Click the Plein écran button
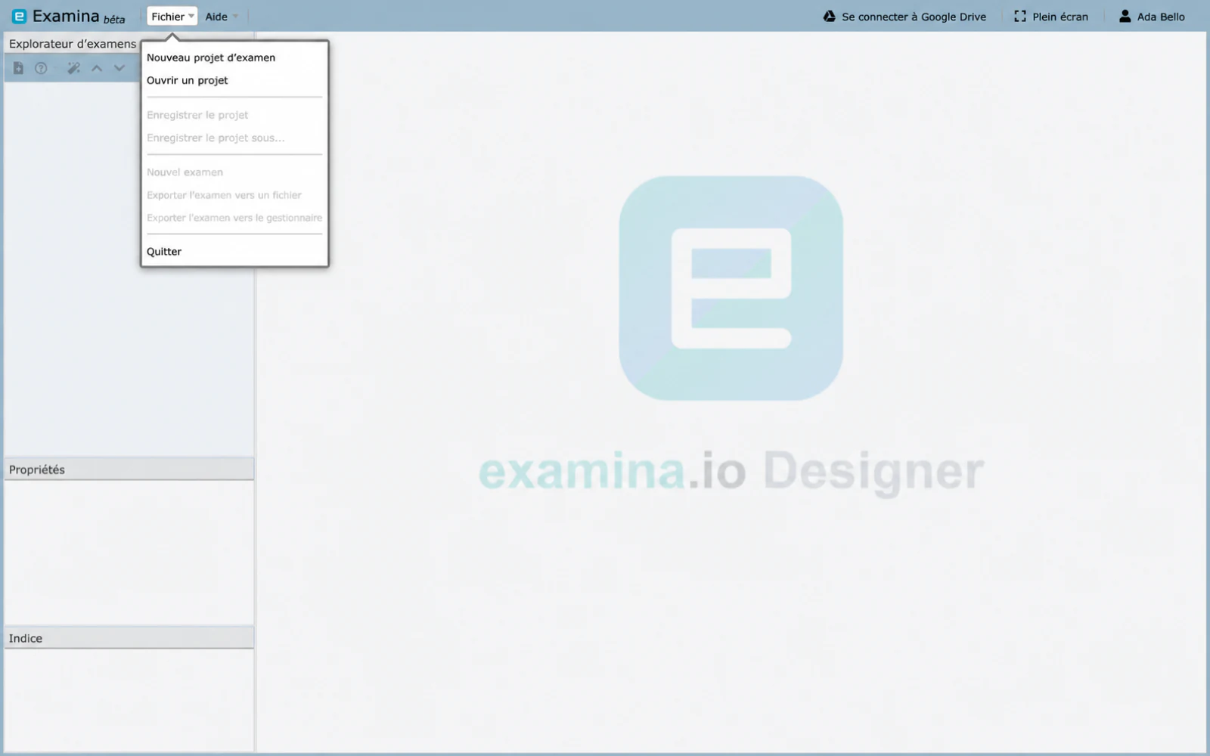Viewport: 1210px width, 756px height. 1051,16
